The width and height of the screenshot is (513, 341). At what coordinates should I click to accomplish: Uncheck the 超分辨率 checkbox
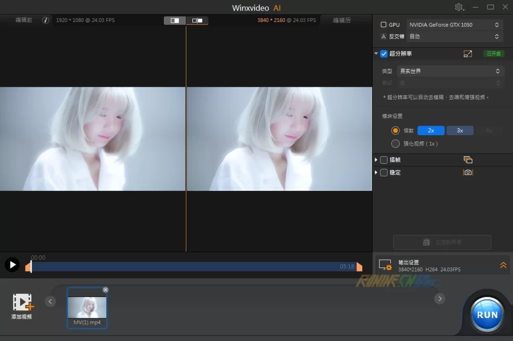point(384,54)
